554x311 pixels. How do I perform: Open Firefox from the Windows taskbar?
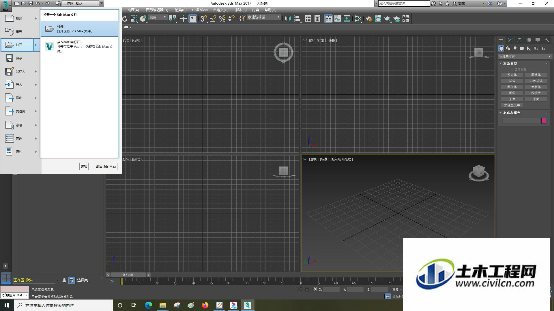(x=205, y=305)
